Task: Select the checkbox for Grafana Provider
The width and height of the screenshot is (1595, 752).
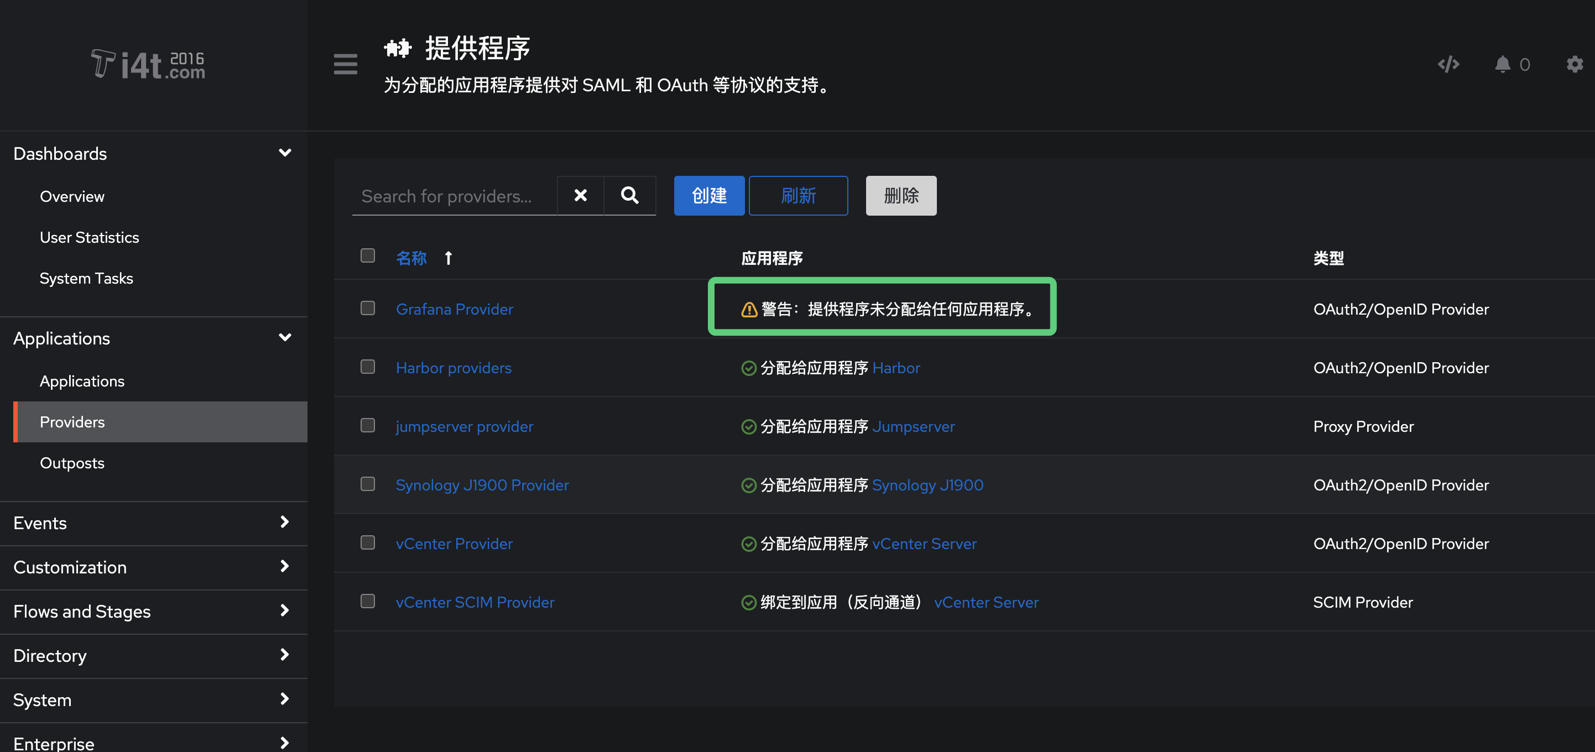Action: click(367, 307)
